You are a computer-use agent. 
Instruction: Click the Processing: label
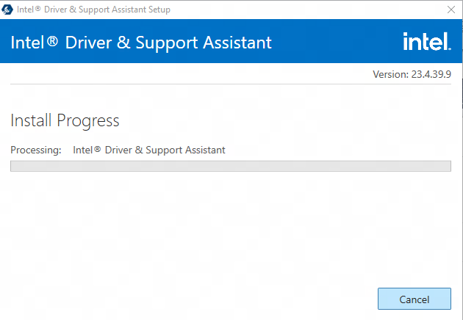coord(36,150)
